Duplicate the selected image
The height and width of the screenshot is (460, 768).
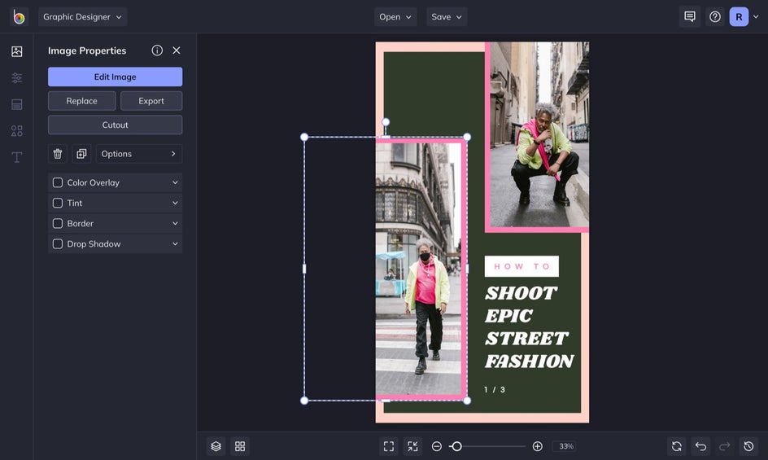pos(81,154)
